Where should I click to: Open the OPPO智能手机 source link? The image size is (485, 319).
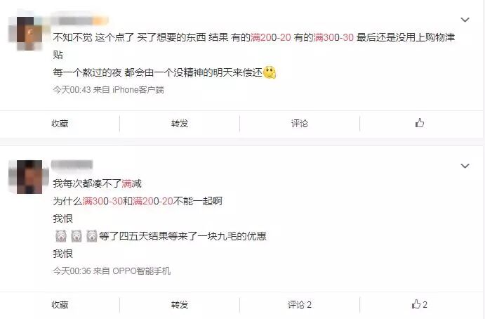coord(141,271)
